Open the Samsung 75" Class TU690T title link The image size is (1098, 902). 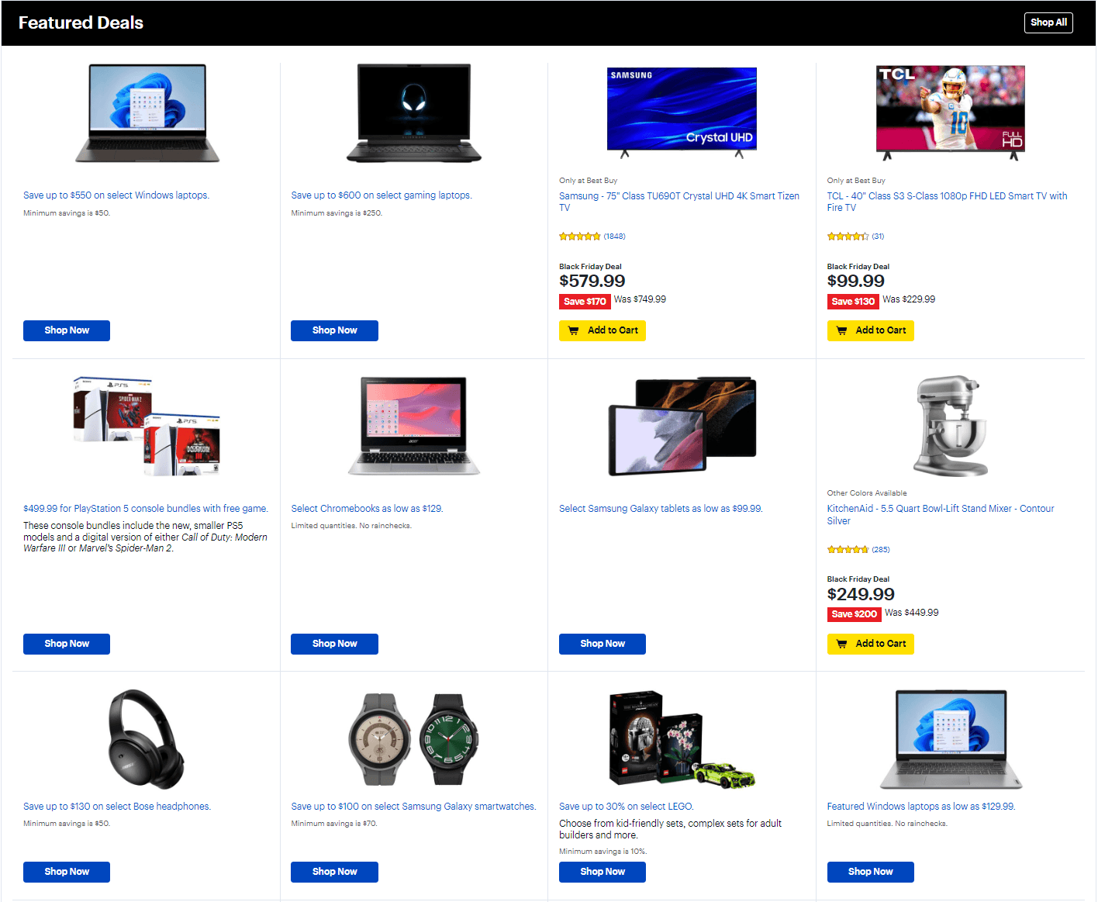point(679,202)
